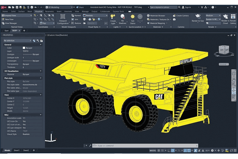Click Restore viewports button
This screenshot has width=238, height=159.
pos(76,23)
